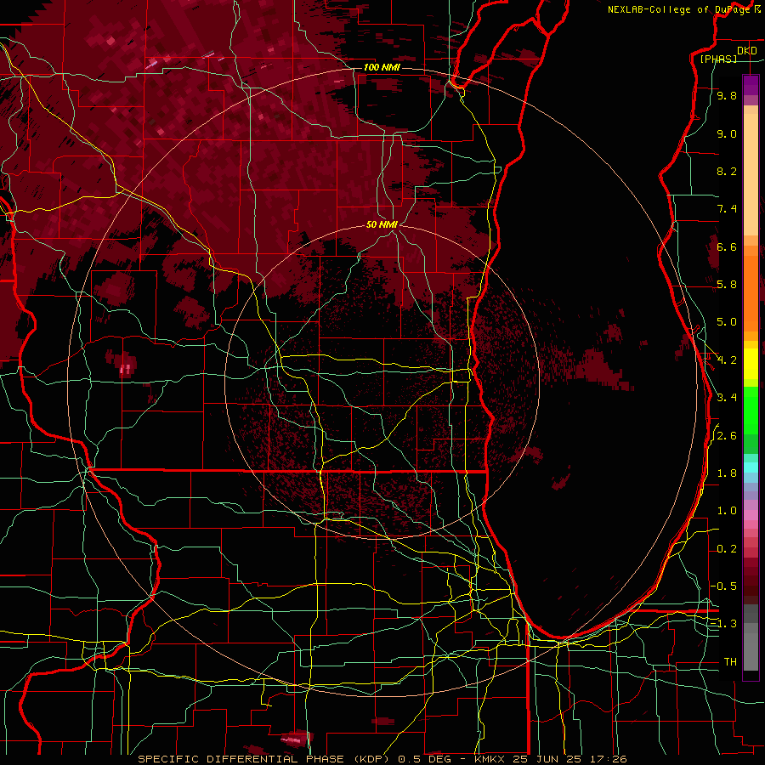Click the 5.0 scale value
The image size is (765, 765).
tap(727, 322)
